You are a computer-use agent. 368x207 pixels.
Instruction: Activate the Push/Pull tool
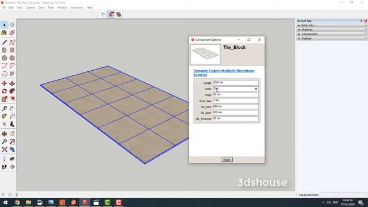tap(12, 83)
